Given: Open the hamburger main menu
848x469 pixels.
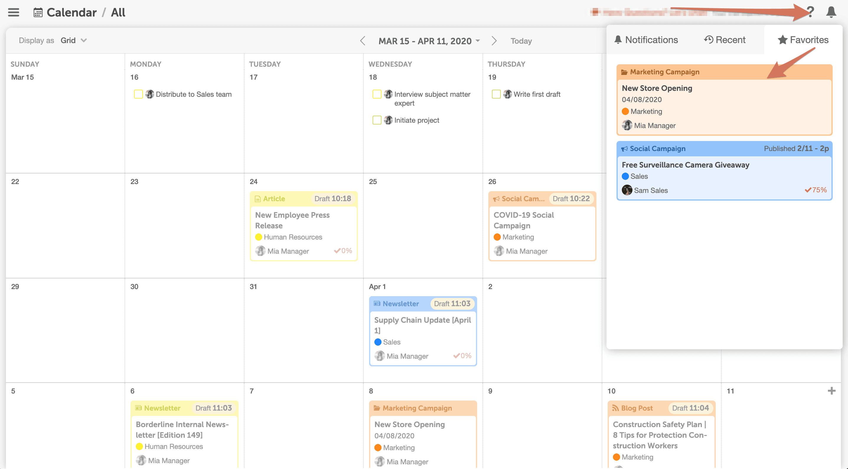Looking at the screenshot, I should point(14,12).
